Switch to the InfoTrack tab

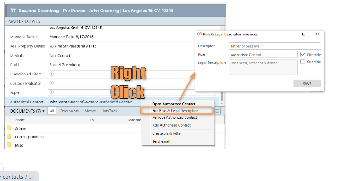pyautogui.click(x=110, y=111)
